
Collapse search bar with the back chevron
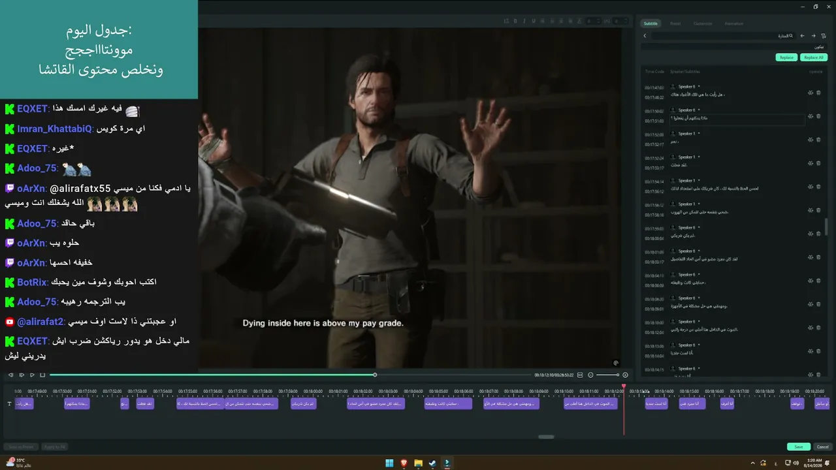point(645,36)
